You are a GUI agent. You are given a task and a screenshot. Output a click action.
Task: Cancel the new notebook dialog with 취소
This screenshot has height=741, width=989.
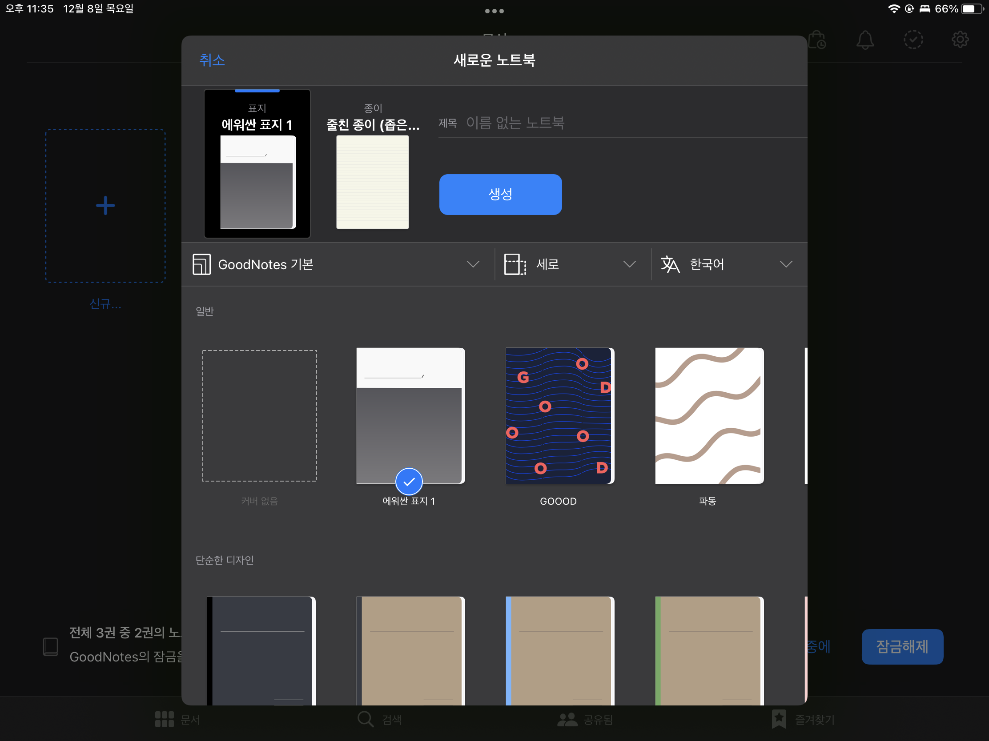(x=212, y=60)
